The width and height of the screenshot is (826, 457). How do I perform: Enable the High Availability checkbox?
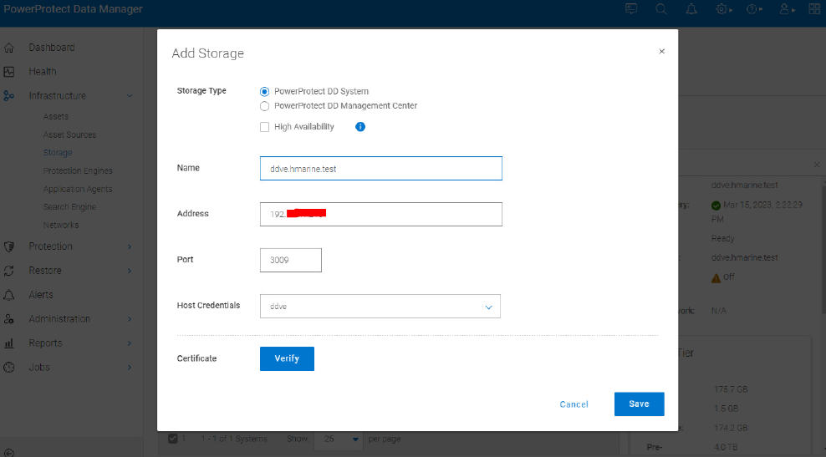point(265,127)
